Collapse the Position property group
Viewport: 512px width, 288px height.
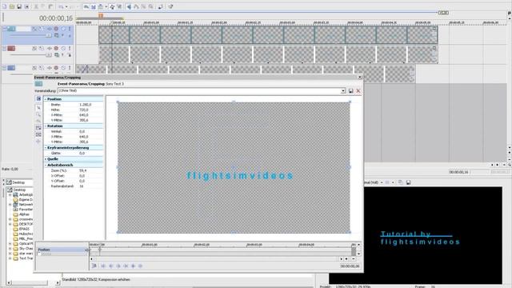coord(46,99)
